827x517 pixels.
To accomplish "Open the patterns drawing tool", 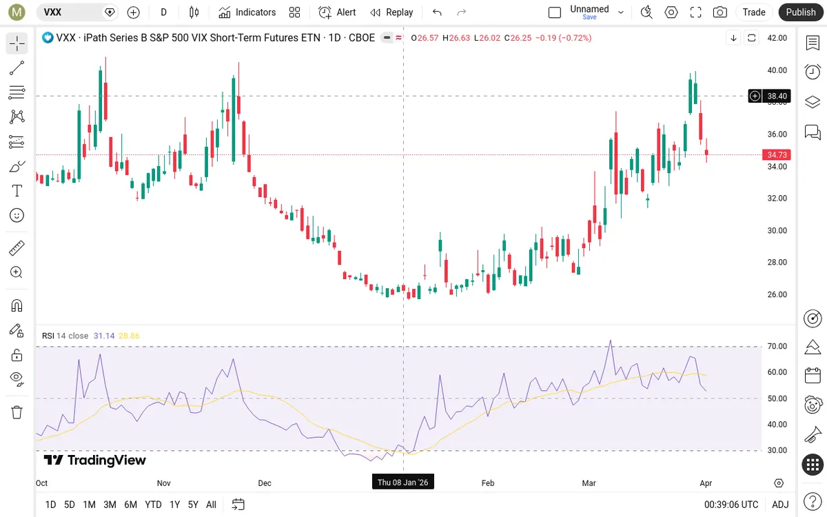I will pyautogui.click(x=17, y=117).
